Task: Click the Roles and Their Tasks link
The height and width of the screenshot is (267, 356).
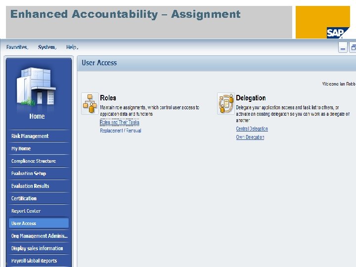Action: 120,123
